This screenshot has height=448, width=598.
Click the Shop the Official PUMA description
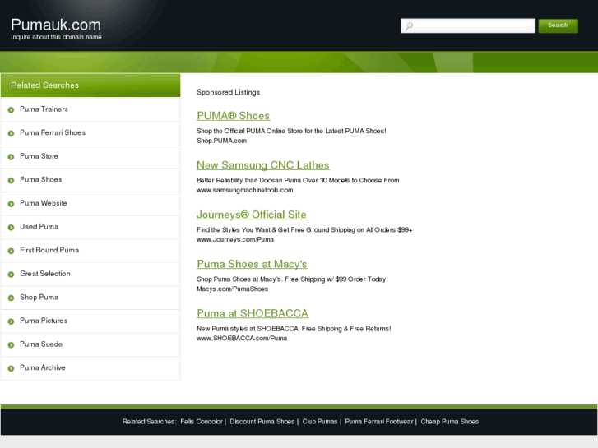[x=291, y=132]
